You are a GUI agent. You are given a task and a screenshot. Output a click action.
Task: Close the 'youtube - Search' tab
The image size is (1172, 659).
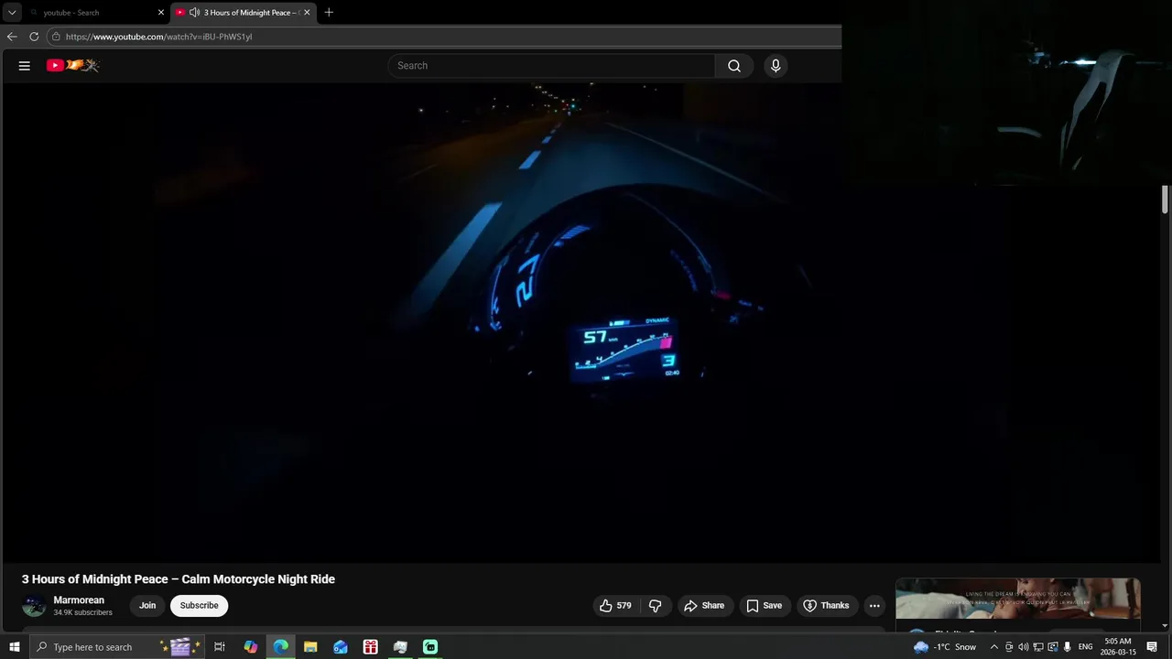point(161,13)
